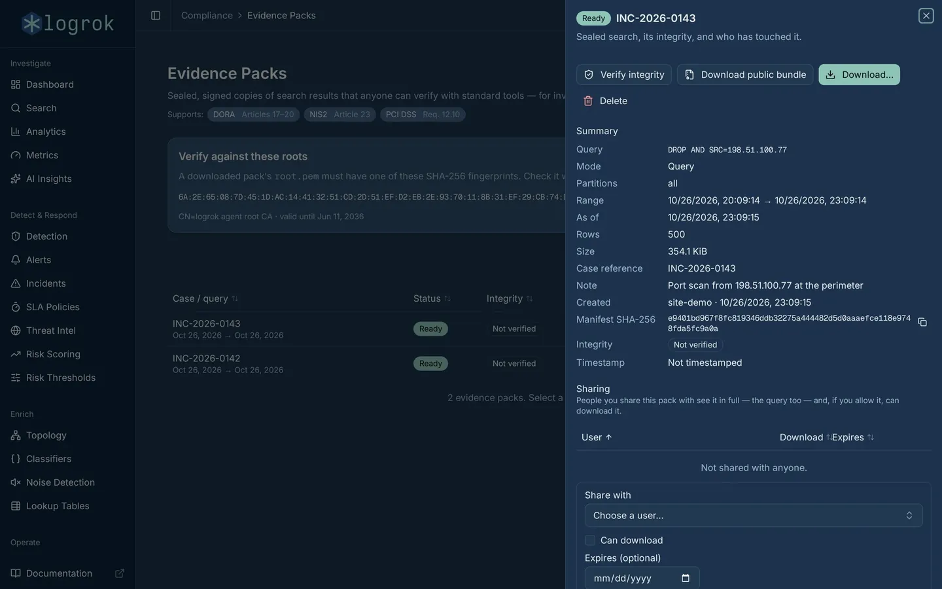The height and width of the screenshot is (589, 942).
Task: Click the logrok logo
Action: tap(67, 24)
